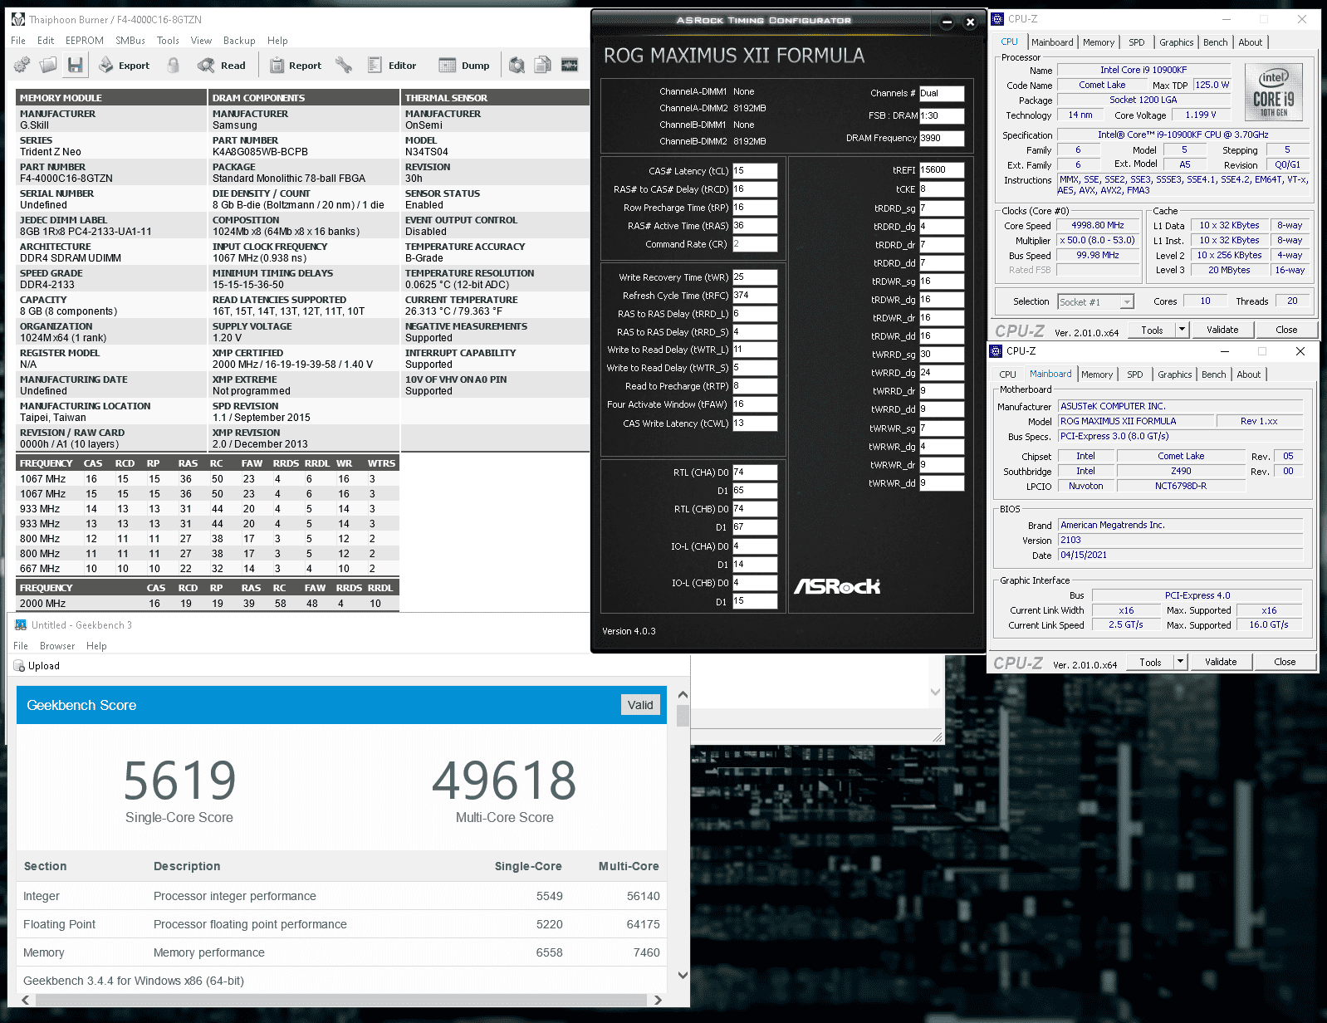Click the Channels # field showing Dual
The height and width of the screenshot is (1023, 1327).
(942, 94)
